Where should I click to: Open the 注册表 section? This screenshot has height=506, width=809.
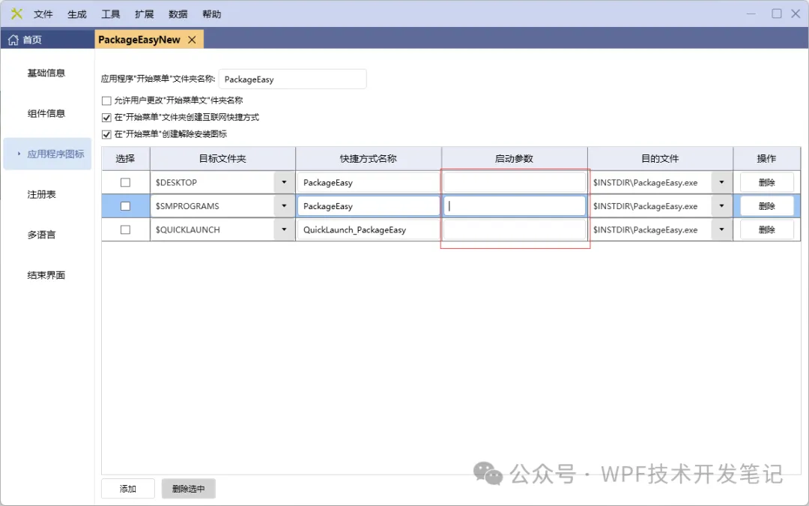click(42, 194)
